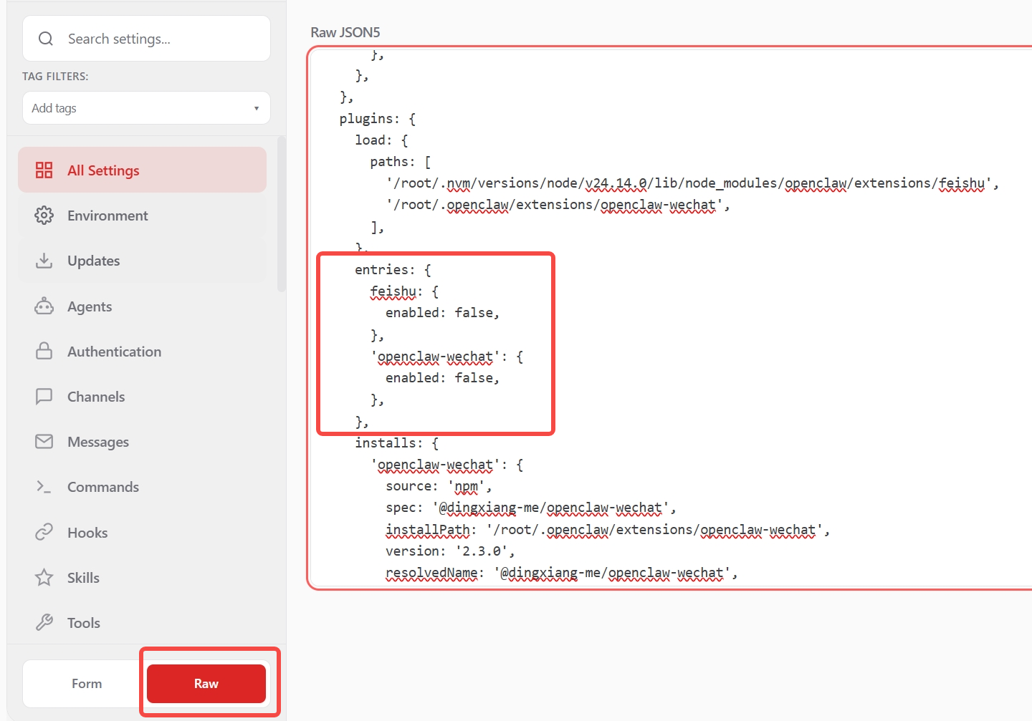Click the Skills star icon
This screenshot has height=721, width=1032.
(44, 578)
